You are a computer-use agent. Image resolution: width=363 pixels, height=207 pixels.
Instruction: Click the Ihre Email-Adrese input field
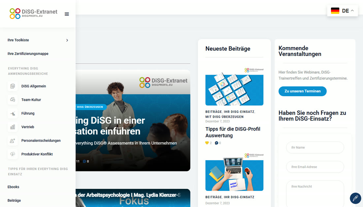(315, 167)
